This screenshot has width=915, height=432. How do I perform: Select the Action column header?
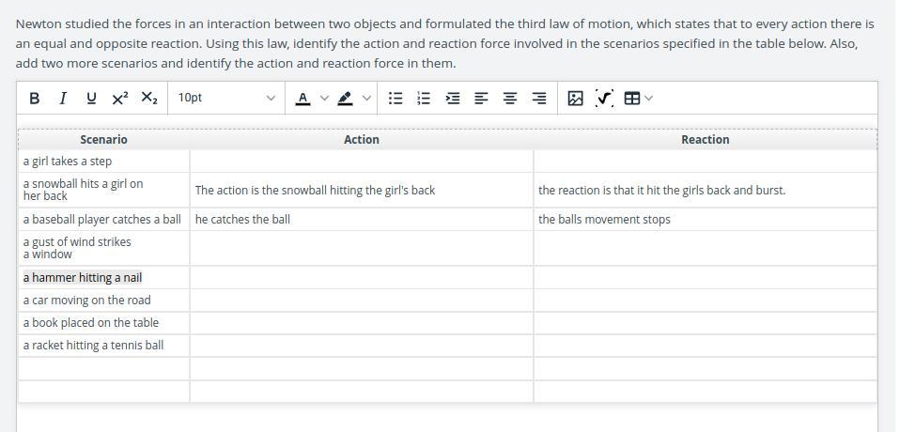tap(362, 139)
